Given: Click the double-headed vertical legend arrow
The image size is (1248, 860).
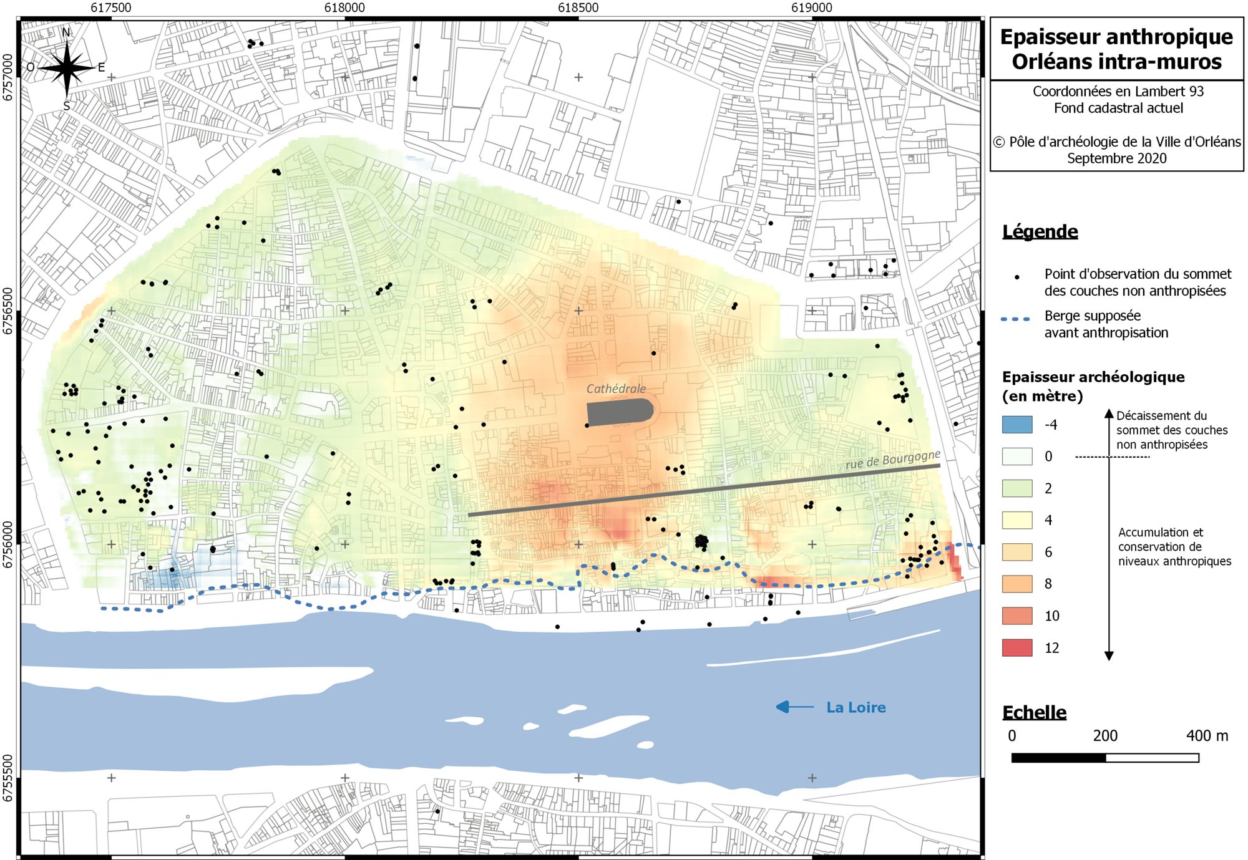Looking at the screenshot, I should click(x=1109, y=534).
